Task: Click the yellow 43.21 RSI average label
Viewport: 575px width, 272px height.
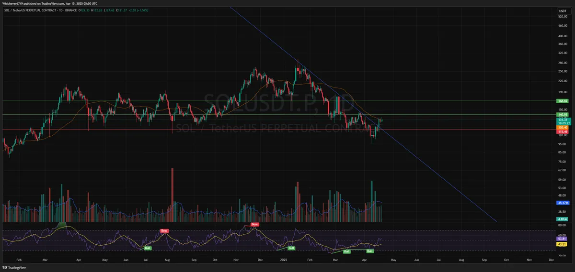Action: (x=562, y=244)
